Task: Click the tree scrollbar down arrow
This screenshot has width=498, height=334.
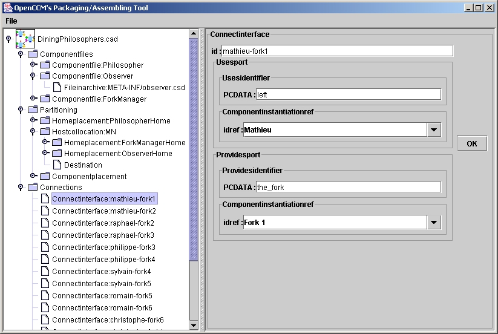Action: click(x=194, y=326)
